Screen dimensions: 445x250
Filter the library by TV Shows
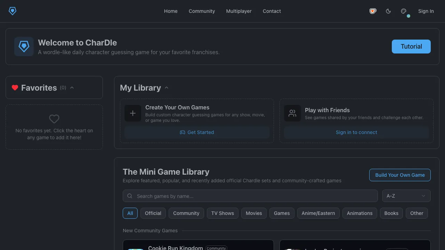click(222, 213)
